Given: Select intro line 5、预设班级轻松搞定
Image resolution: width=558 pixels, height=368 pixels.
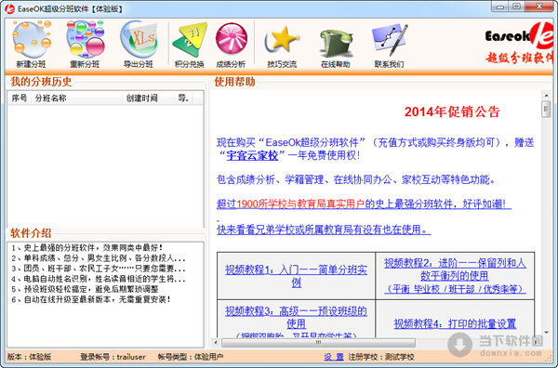Looking at the screenshot, I should [85, 289].
